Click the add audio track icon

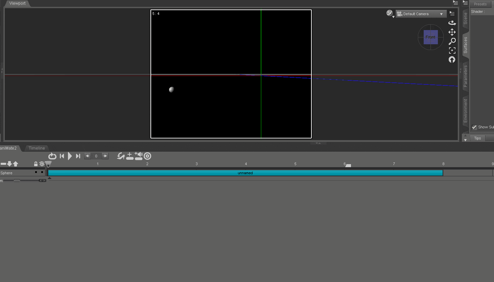click(139, 156)
